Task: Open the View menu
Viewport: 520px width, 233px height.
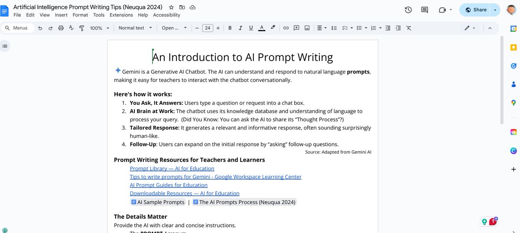Action: tap(45, 15)
